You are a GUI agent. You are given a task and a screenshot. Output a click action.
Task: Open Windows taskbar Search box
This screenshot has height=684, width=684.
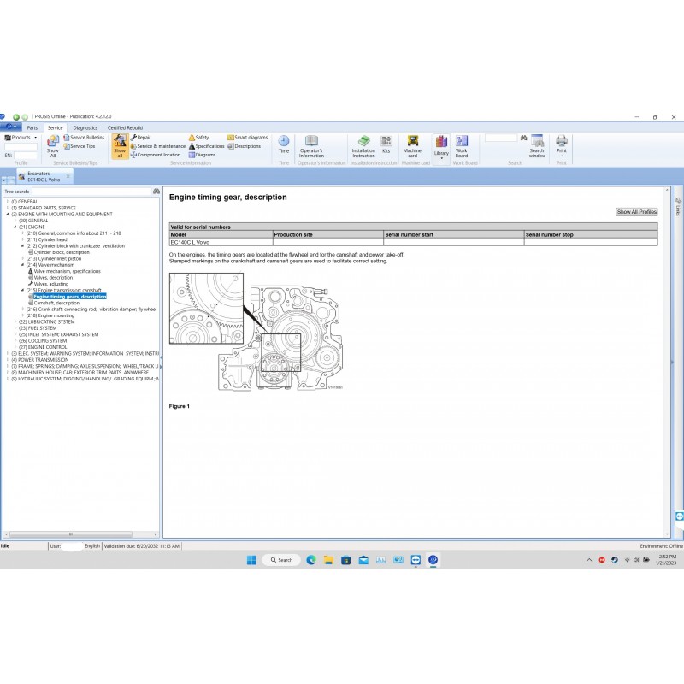tap(280, 560)
